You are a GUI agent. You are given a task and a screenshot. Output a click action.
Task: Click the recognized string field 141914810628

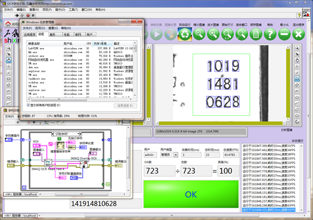[x=106, y=204]
